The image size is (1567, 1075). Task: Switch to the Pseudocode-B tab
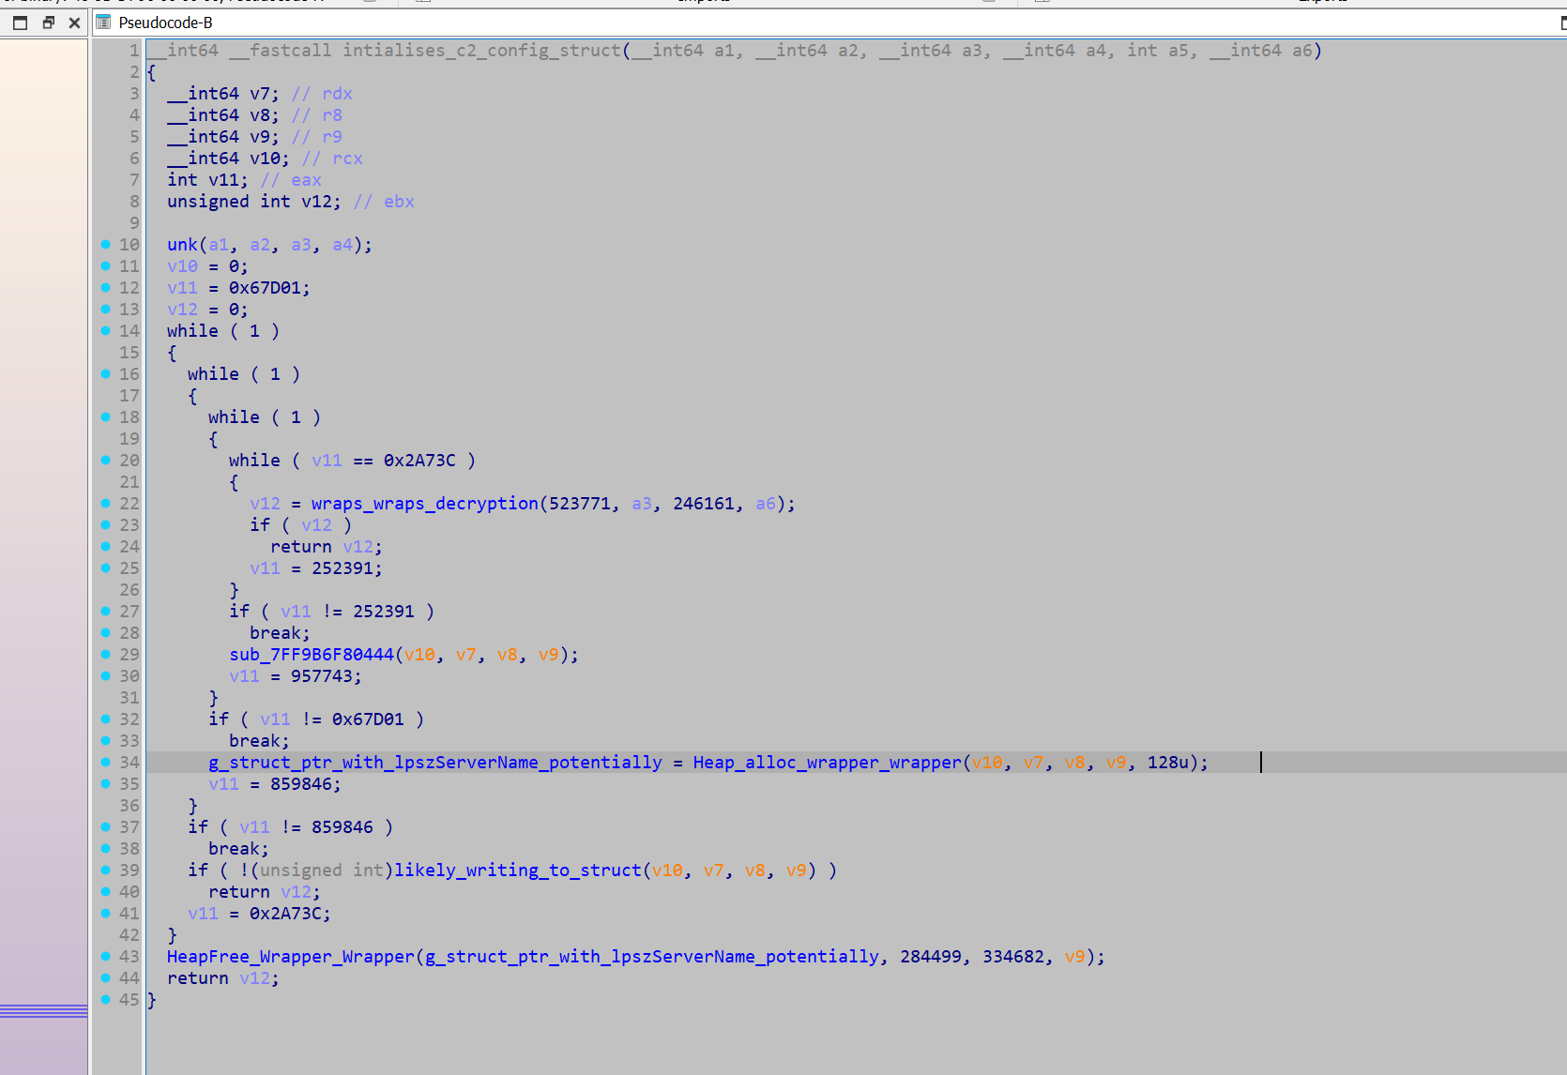tap(165, 23)
